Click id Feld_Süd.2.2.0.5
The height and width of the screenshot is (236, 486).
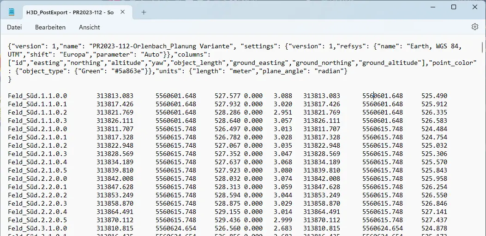click(x=37, y=220)
